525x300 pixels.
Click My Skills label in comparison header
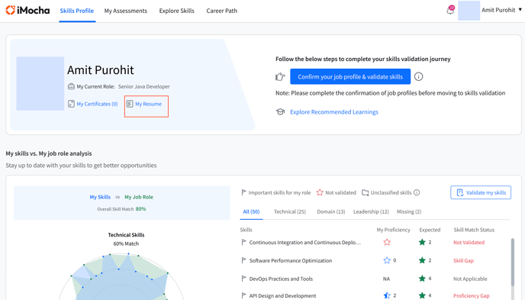100,197
